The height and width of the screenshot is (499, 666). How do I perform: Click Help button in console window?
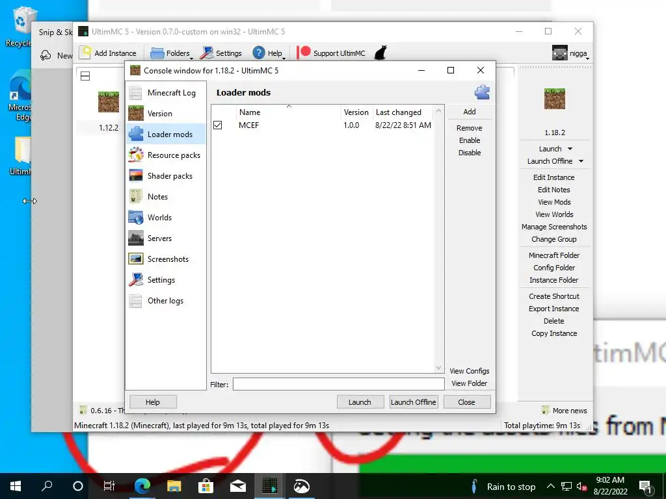(153, 402)
